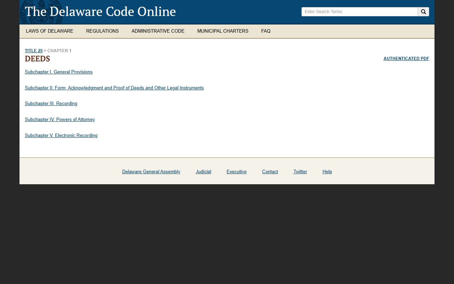The width and height of the screenshot is (454, 284).
Task: View Subchapter III. Recording
Action: tap(51, 104)
